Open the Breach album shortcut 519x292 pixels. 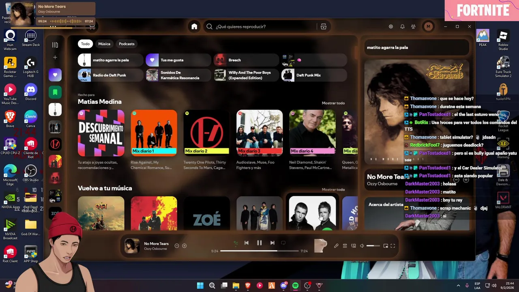[246, 60]
